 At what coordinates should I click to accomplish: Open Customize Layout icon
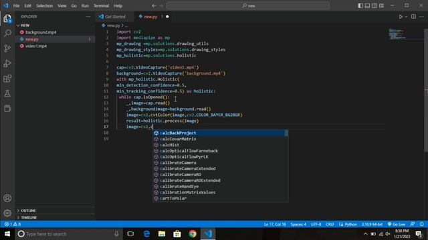pyautogui.click(x=382, y=6)
